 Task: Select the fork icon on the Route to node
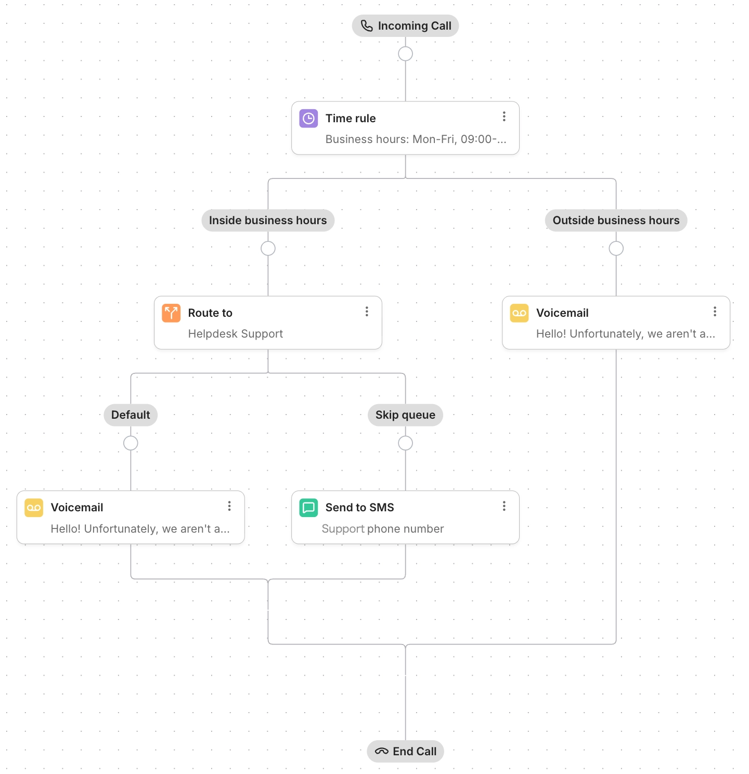pyautogui.click(x=171, y=313)
